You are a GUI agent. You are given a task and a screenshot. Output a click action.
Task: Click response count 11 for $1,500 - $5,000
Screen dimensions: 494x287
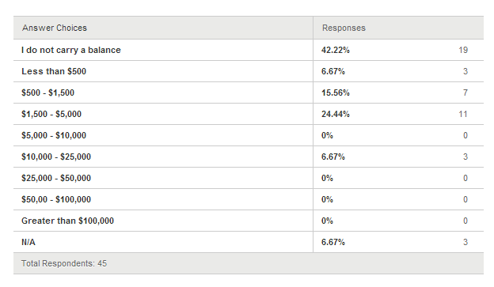(x=463, y=114)
